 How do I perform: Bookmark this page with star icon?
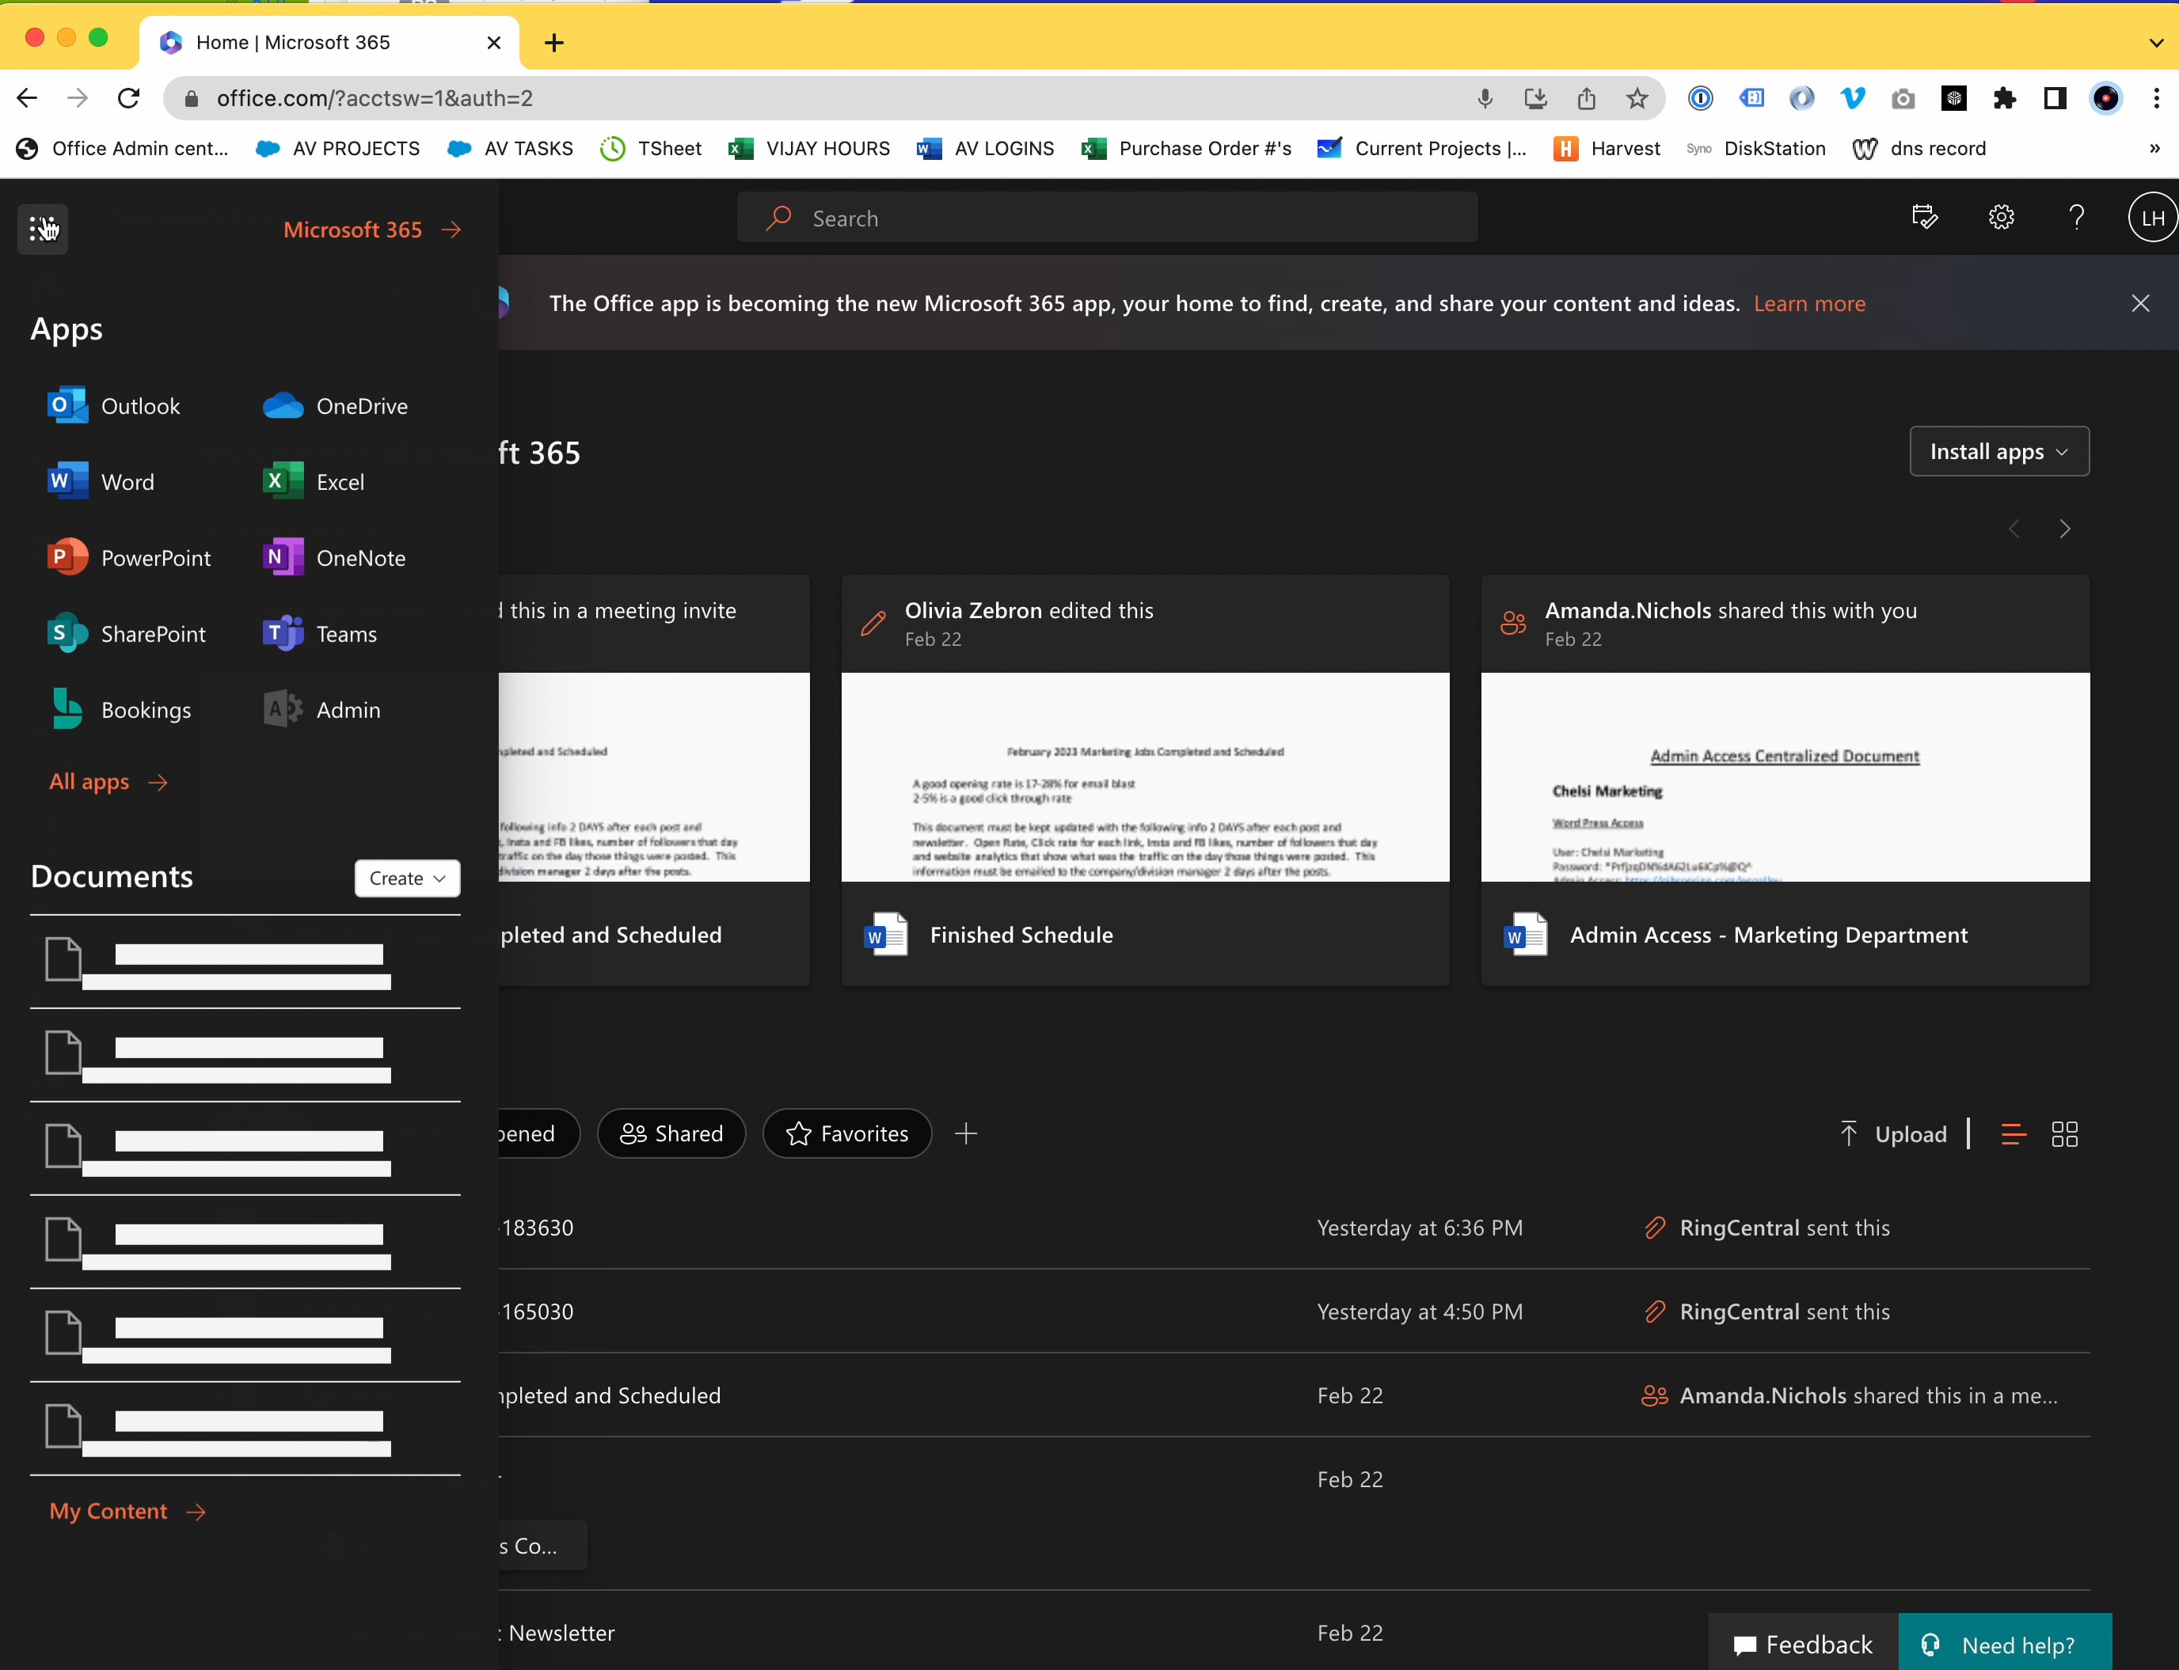1637,98
